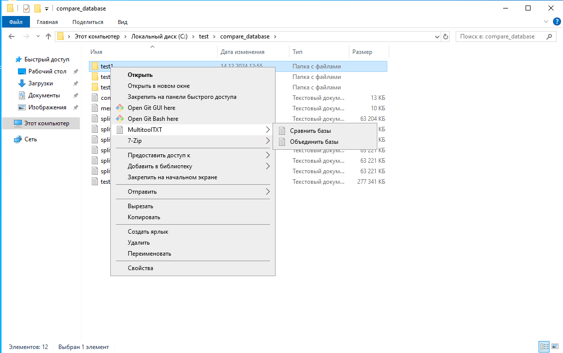Click the search compare_database field
The height and width of the screenshot is (353, 563).
tap(502, 36)
